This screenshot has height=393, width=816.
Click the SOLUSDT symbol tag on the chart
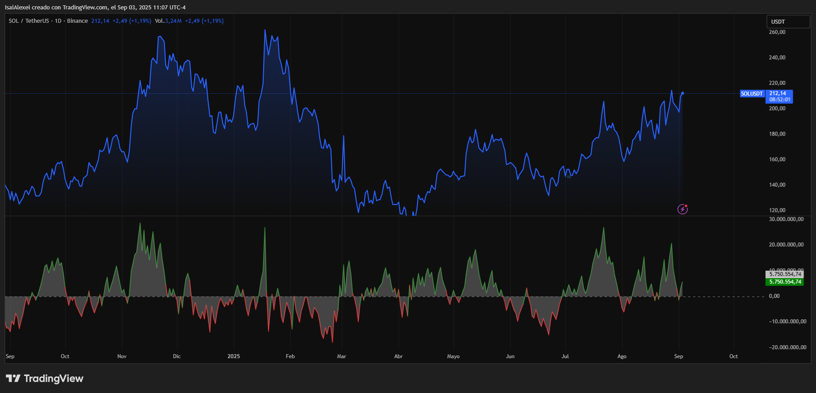pyautogui.click(x=752, y=94)
